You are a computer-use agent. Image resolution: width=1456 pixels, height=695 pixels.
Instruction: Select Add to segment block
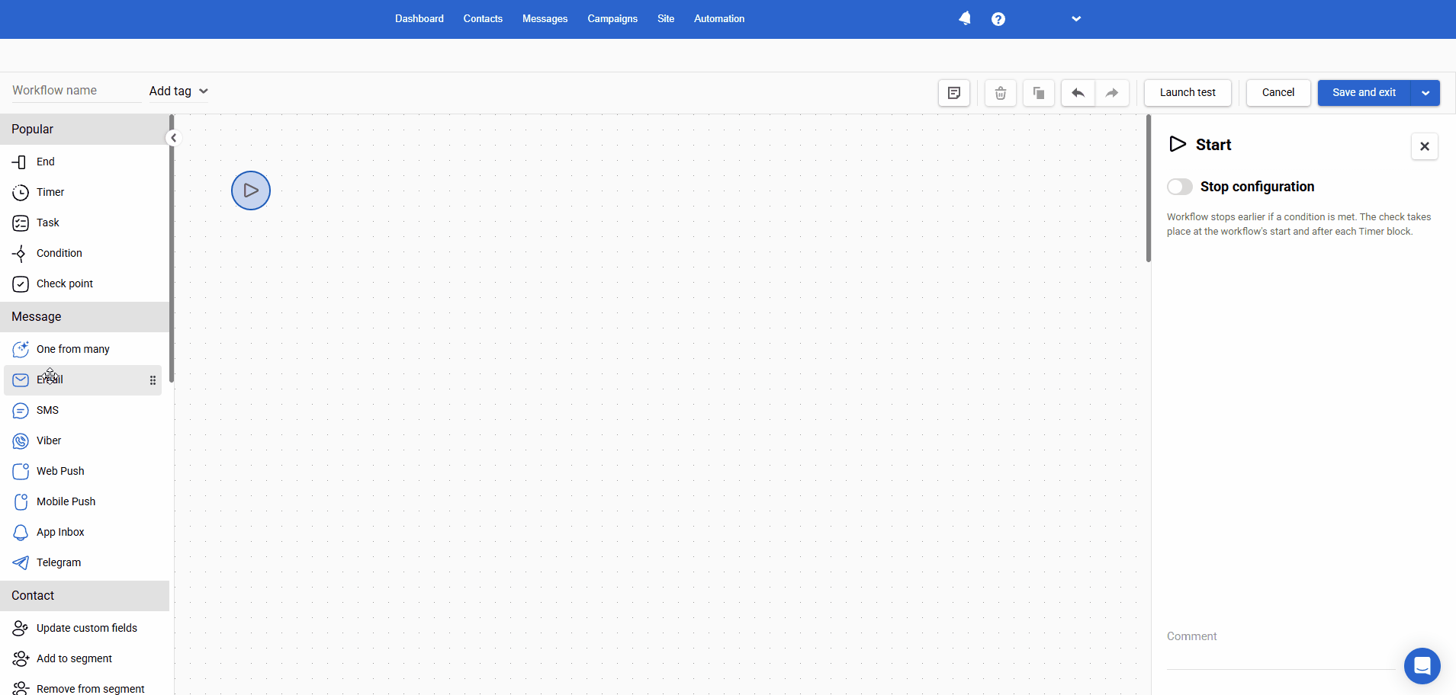coord(82,658)
